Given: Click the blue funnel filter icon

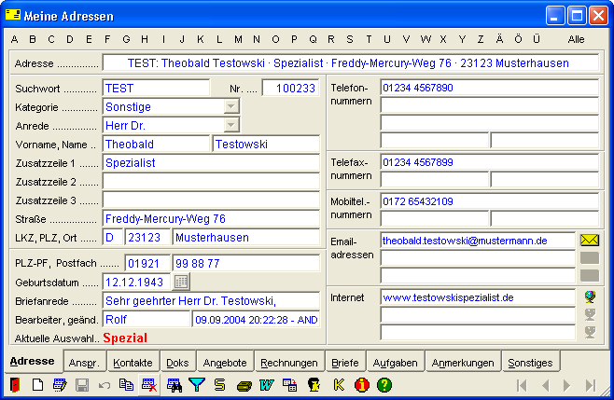Looking at the screenshot, I should 197,385.
